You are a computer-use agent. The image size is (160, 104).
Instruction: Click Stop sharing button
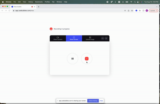point(93,101)
